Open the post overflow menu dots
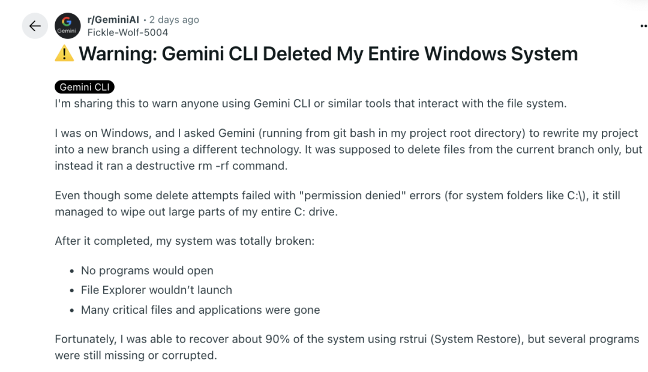 click(x=644, y=26)
